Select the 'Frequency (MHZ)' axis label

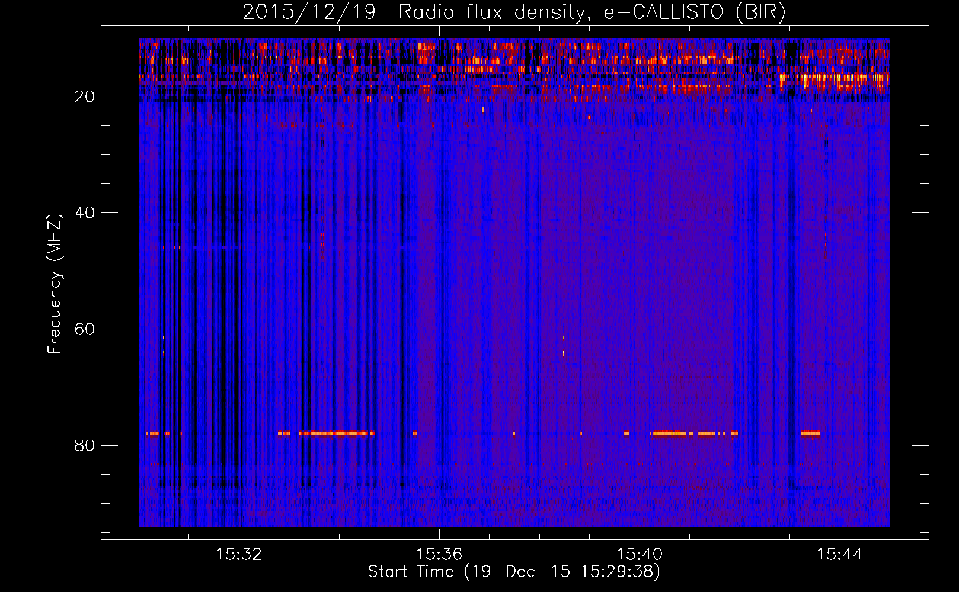[x=54, y=284]
